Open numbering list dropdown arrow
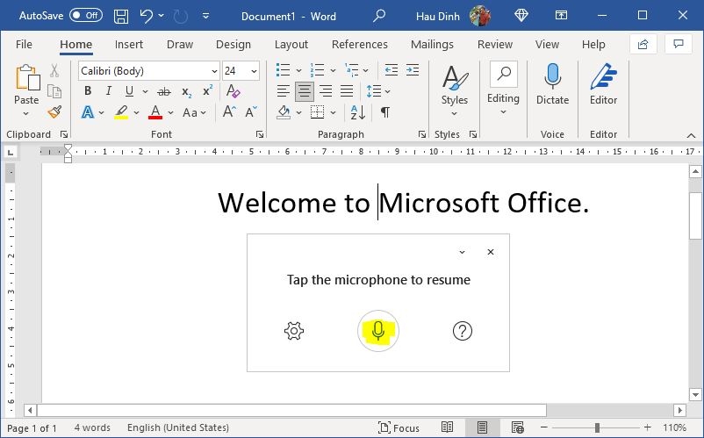The height and width of the screenshot is (438, 704). [333, 70]
